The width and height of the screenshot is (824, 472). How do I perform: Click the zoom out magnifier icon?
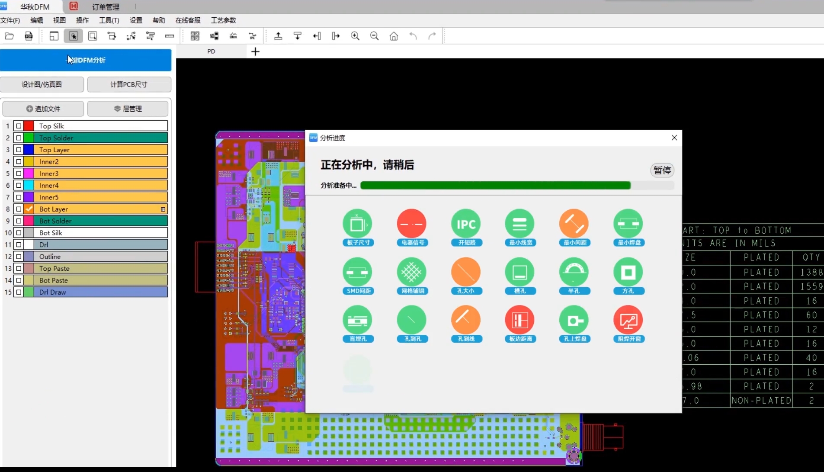tap(374, 36)
